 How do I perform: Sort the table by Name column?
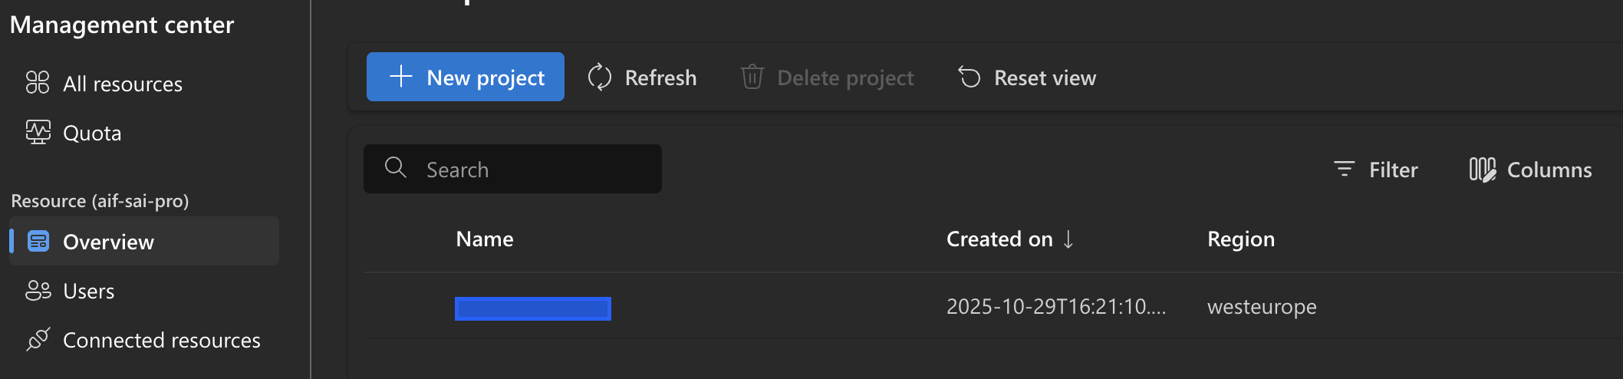tap(485, 239)
